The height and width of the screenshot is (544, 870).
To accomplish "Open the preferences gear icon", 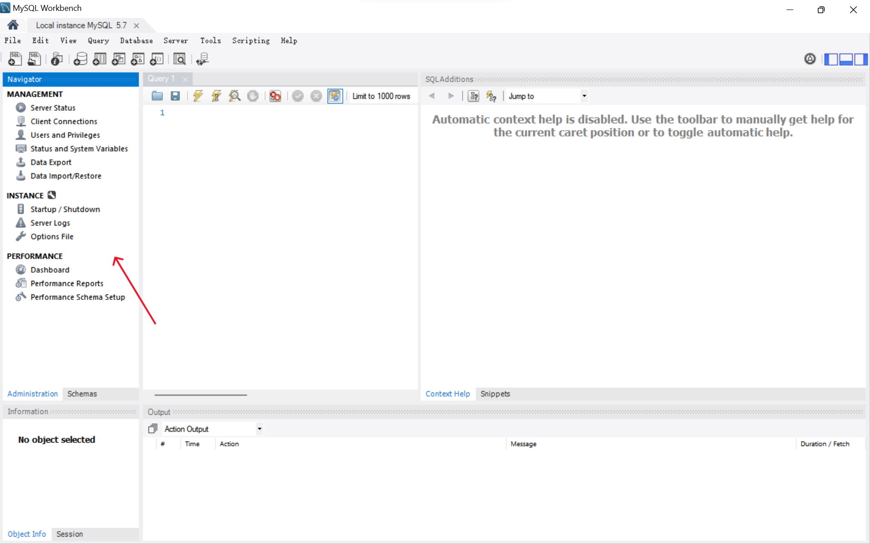I will pyautogui.click(x=810, y=59).
